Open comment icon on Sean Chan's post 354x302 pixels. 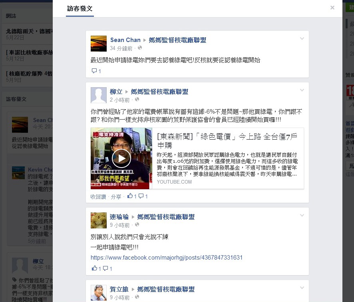pos(94,71)
